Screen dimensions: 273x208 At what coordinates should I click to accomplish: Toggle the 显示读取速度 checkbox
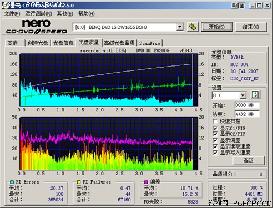(x=215, y=146)
